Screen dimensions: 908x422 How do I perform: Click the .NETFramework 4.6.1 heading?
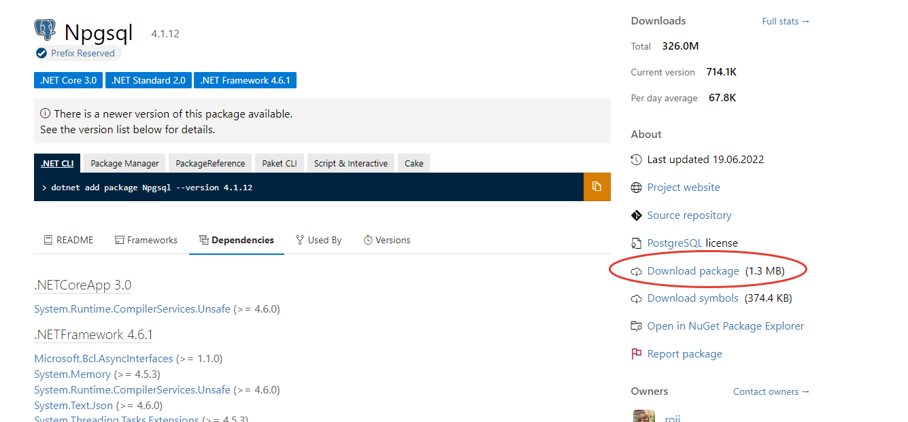[94, 335]
